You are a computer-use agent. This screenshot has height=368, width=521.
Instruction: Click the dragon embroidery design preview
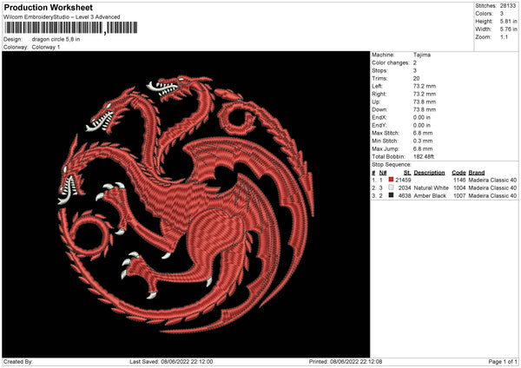click(x=185, y=204)
